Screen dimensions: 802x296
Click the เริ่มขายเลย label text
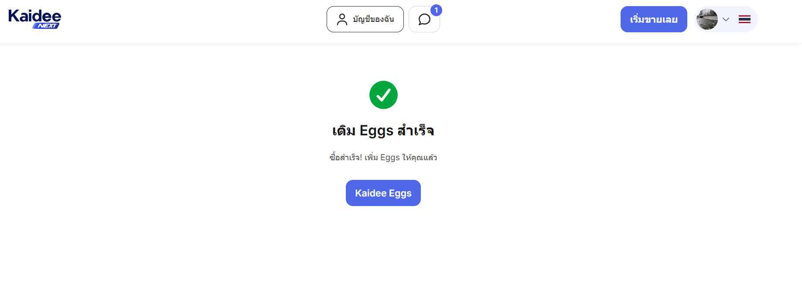click(x=654, y=19)
